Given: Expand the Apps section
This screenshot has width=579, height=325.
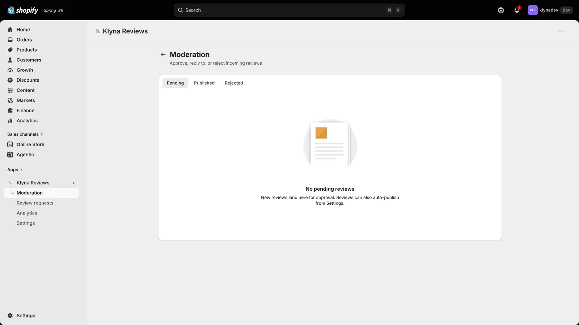Looking at the screenshot, I should (x=15, y=170).
